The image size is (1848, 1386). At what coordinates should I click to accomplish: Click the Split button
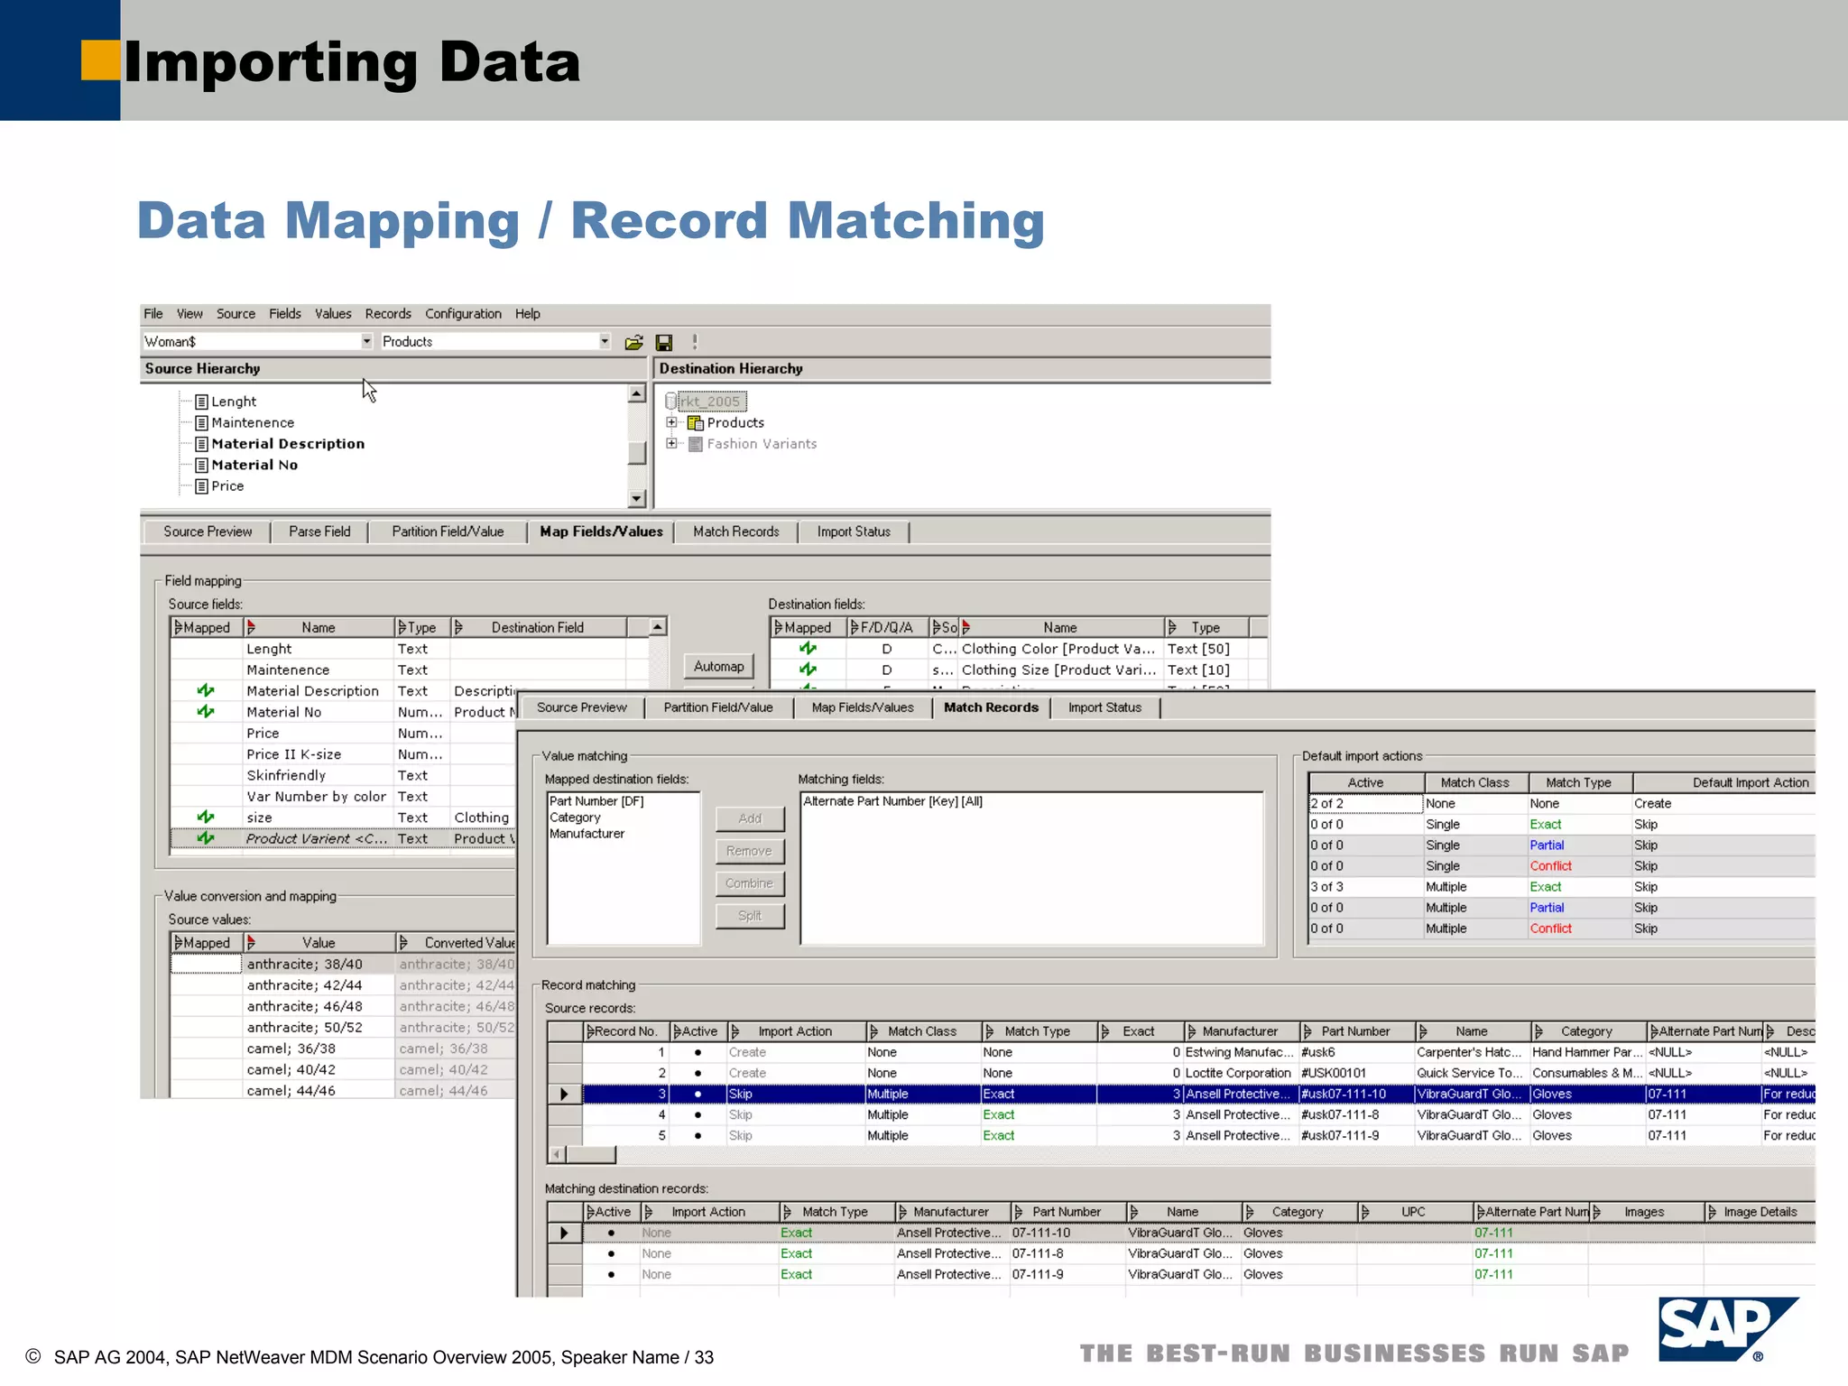coord(750,916)
